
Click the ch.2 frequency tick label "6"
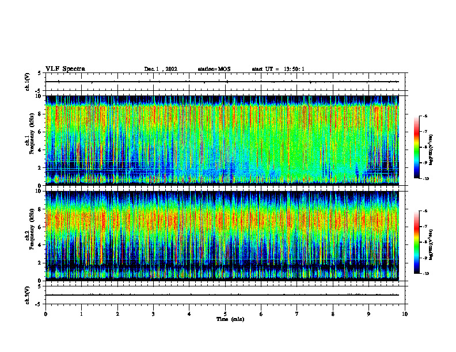[40, 227]
